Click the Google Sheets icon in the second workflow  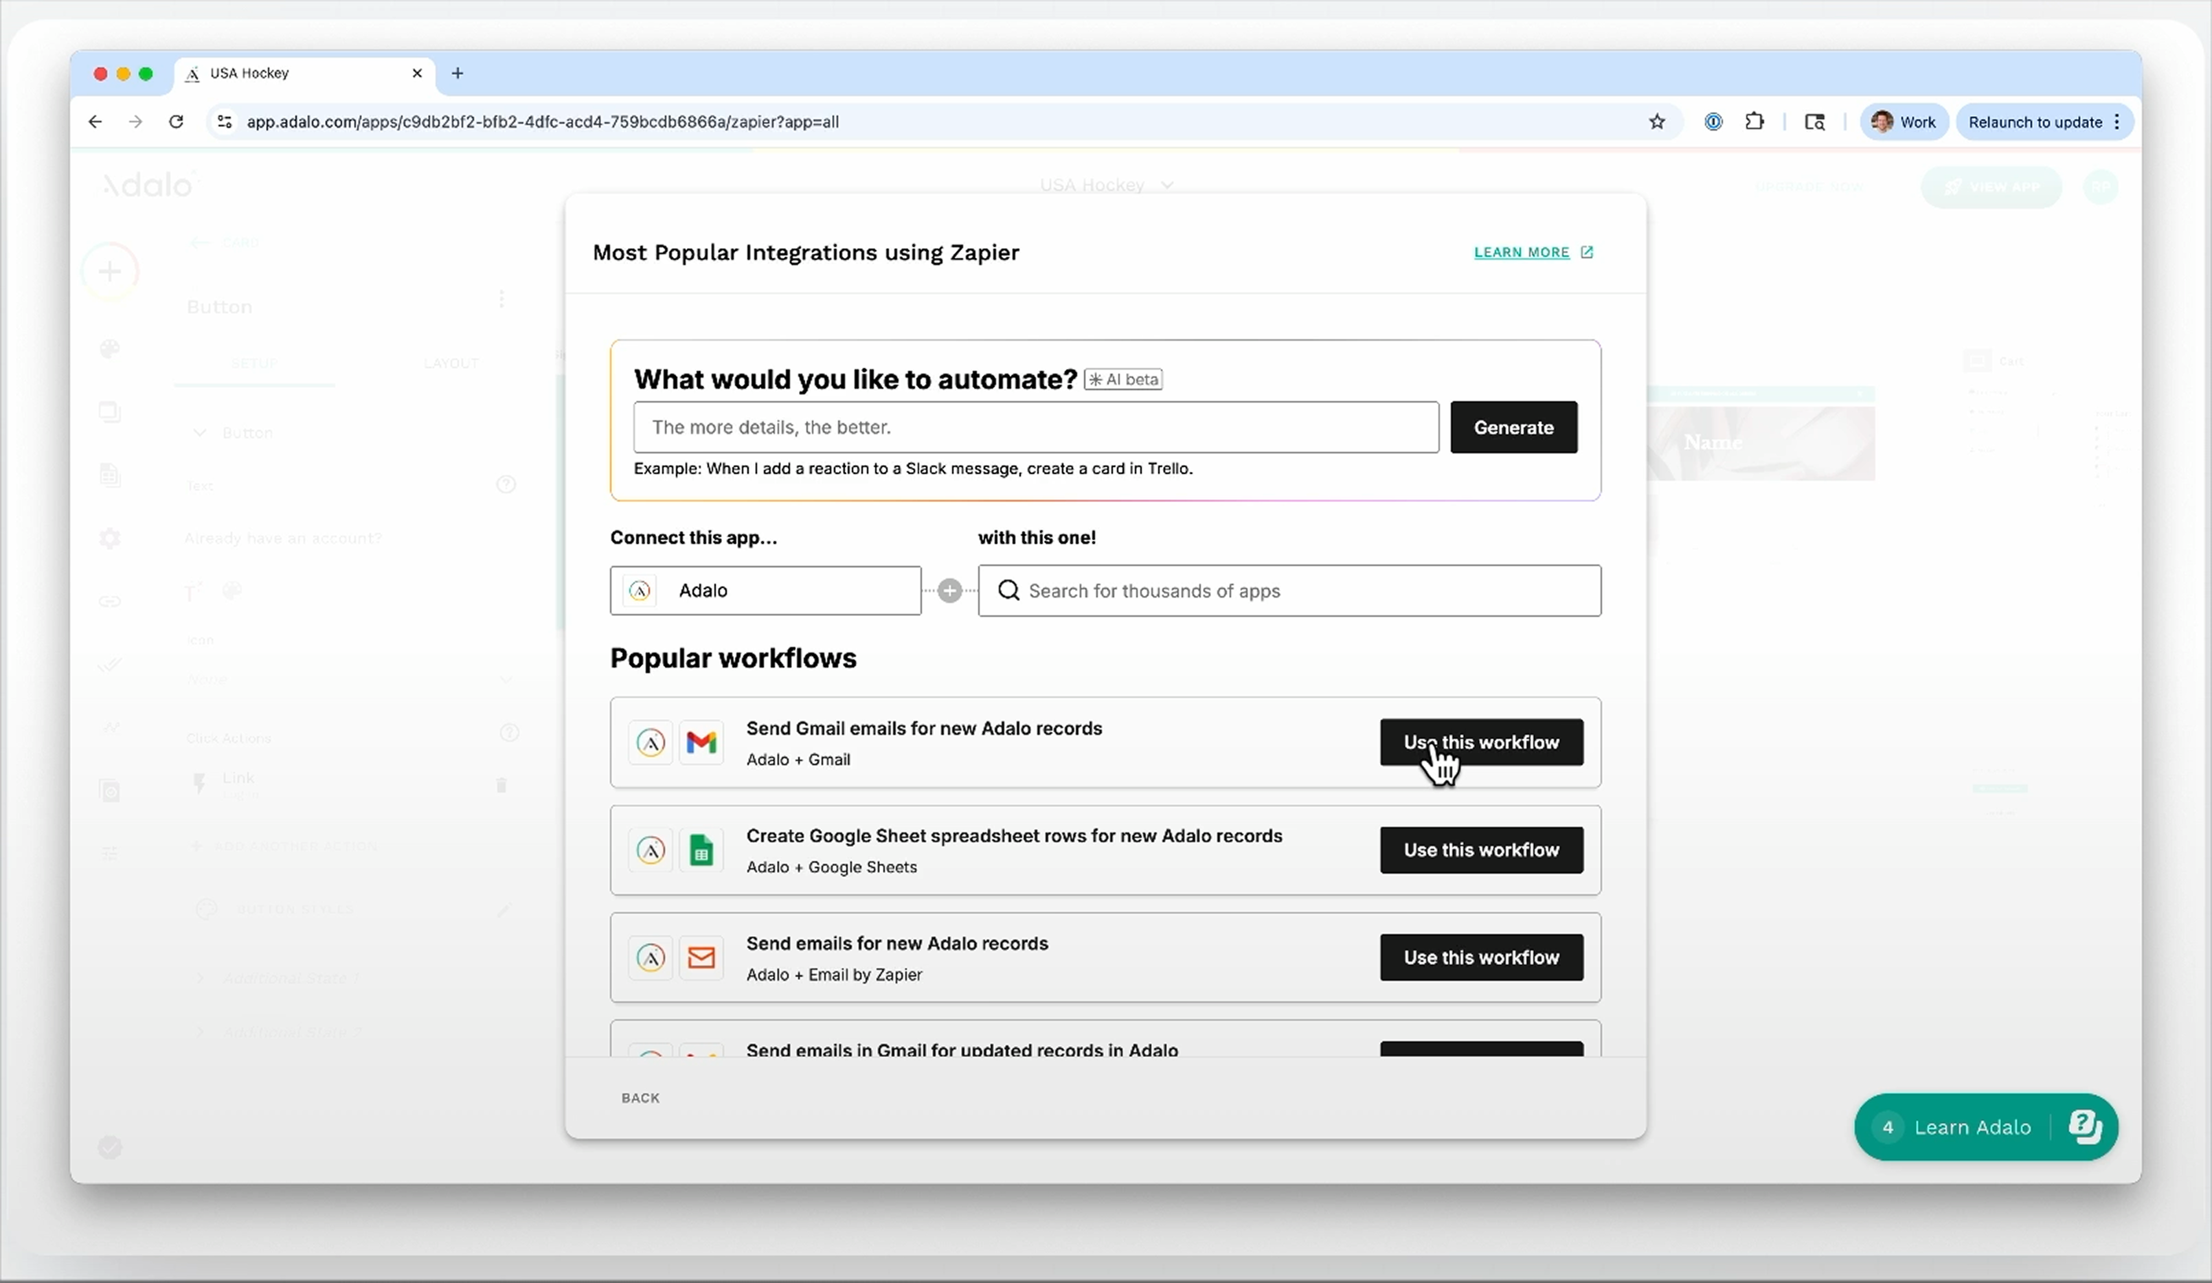701,850
